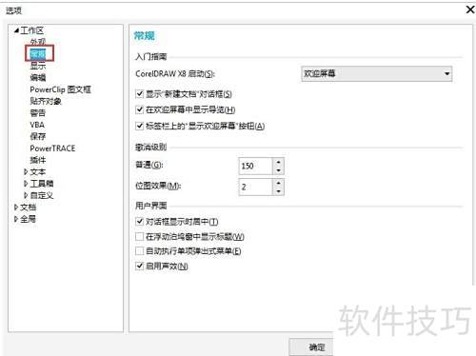The height and width of the screenshot is (356, 476).
Task: Collapse the 工作区 tree node
Action: [x=16, y=30]
